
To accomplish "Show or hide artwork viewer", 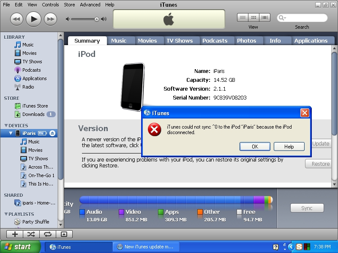I will coord(64,234).
